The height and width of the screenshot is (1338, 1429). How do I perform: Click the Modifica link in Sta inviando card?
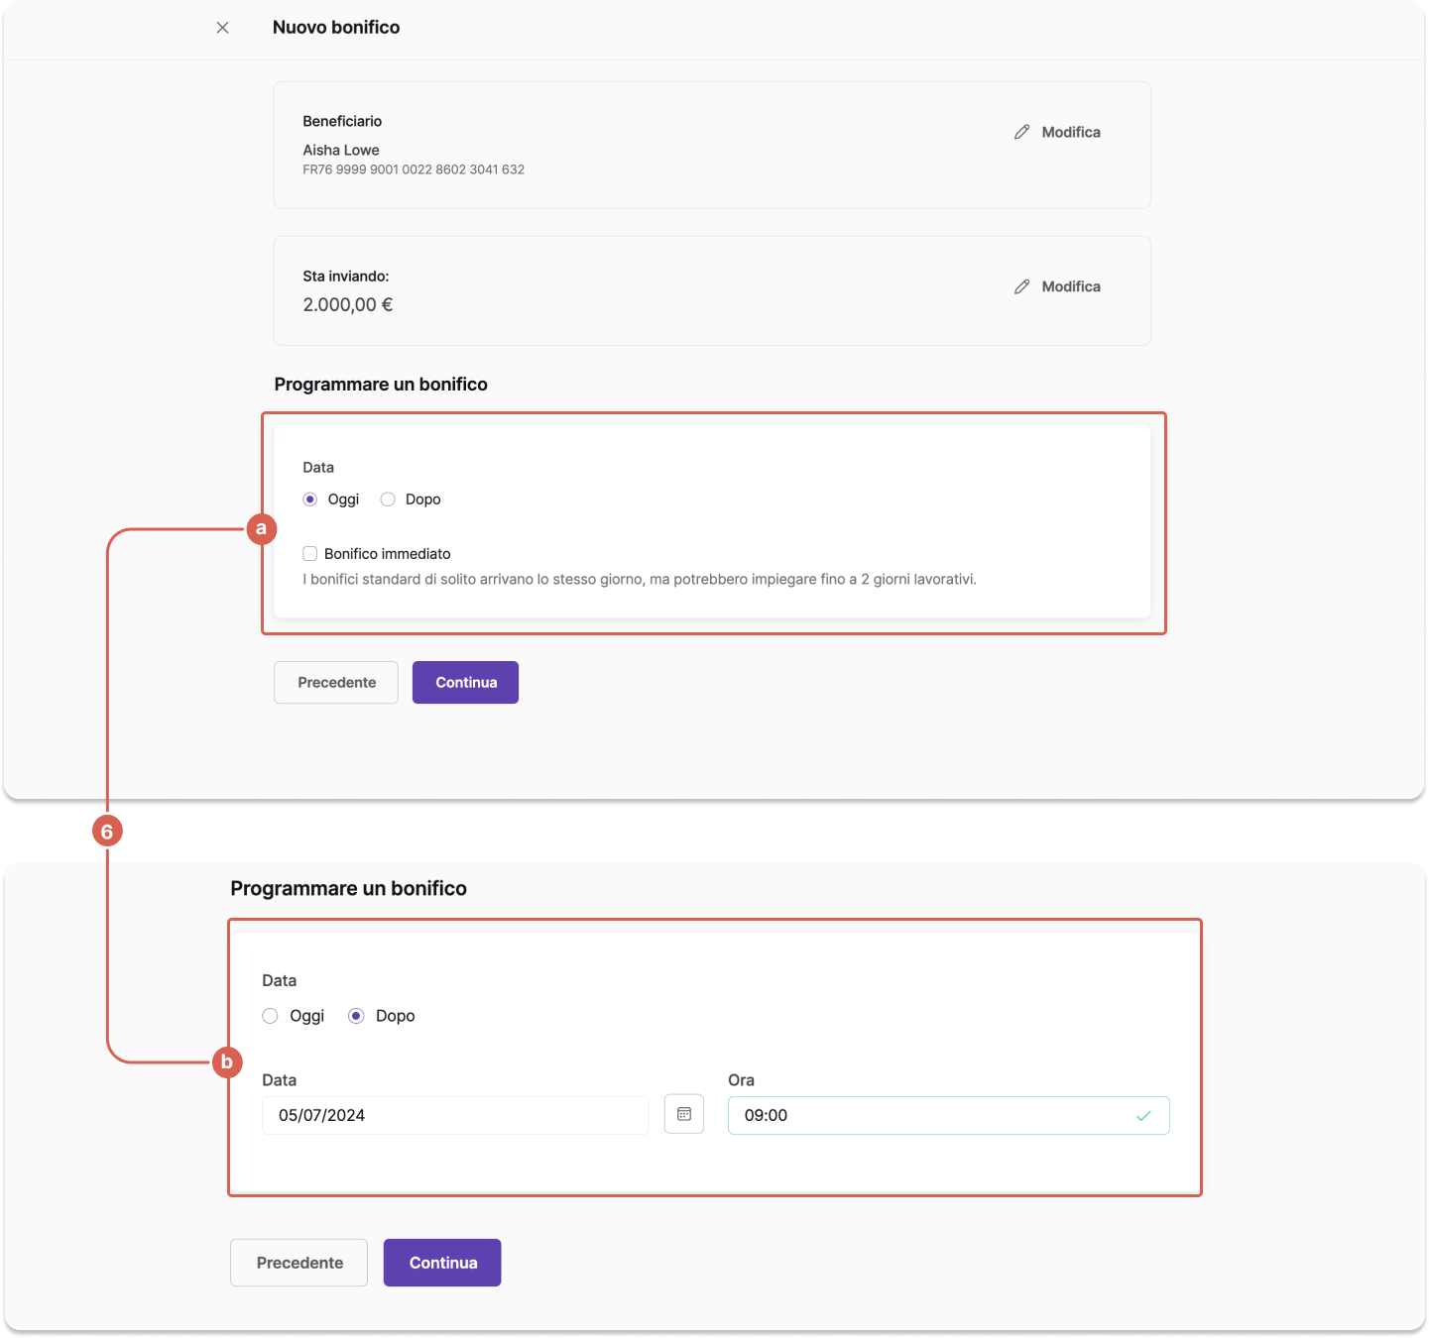click(x=1071, y=286)
